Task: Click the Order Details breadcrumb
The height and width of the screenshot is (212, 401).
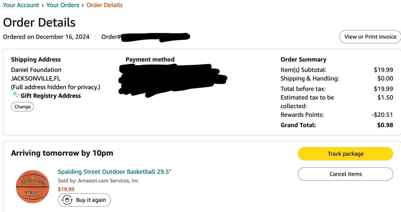Action: click(x=104, y=5)
